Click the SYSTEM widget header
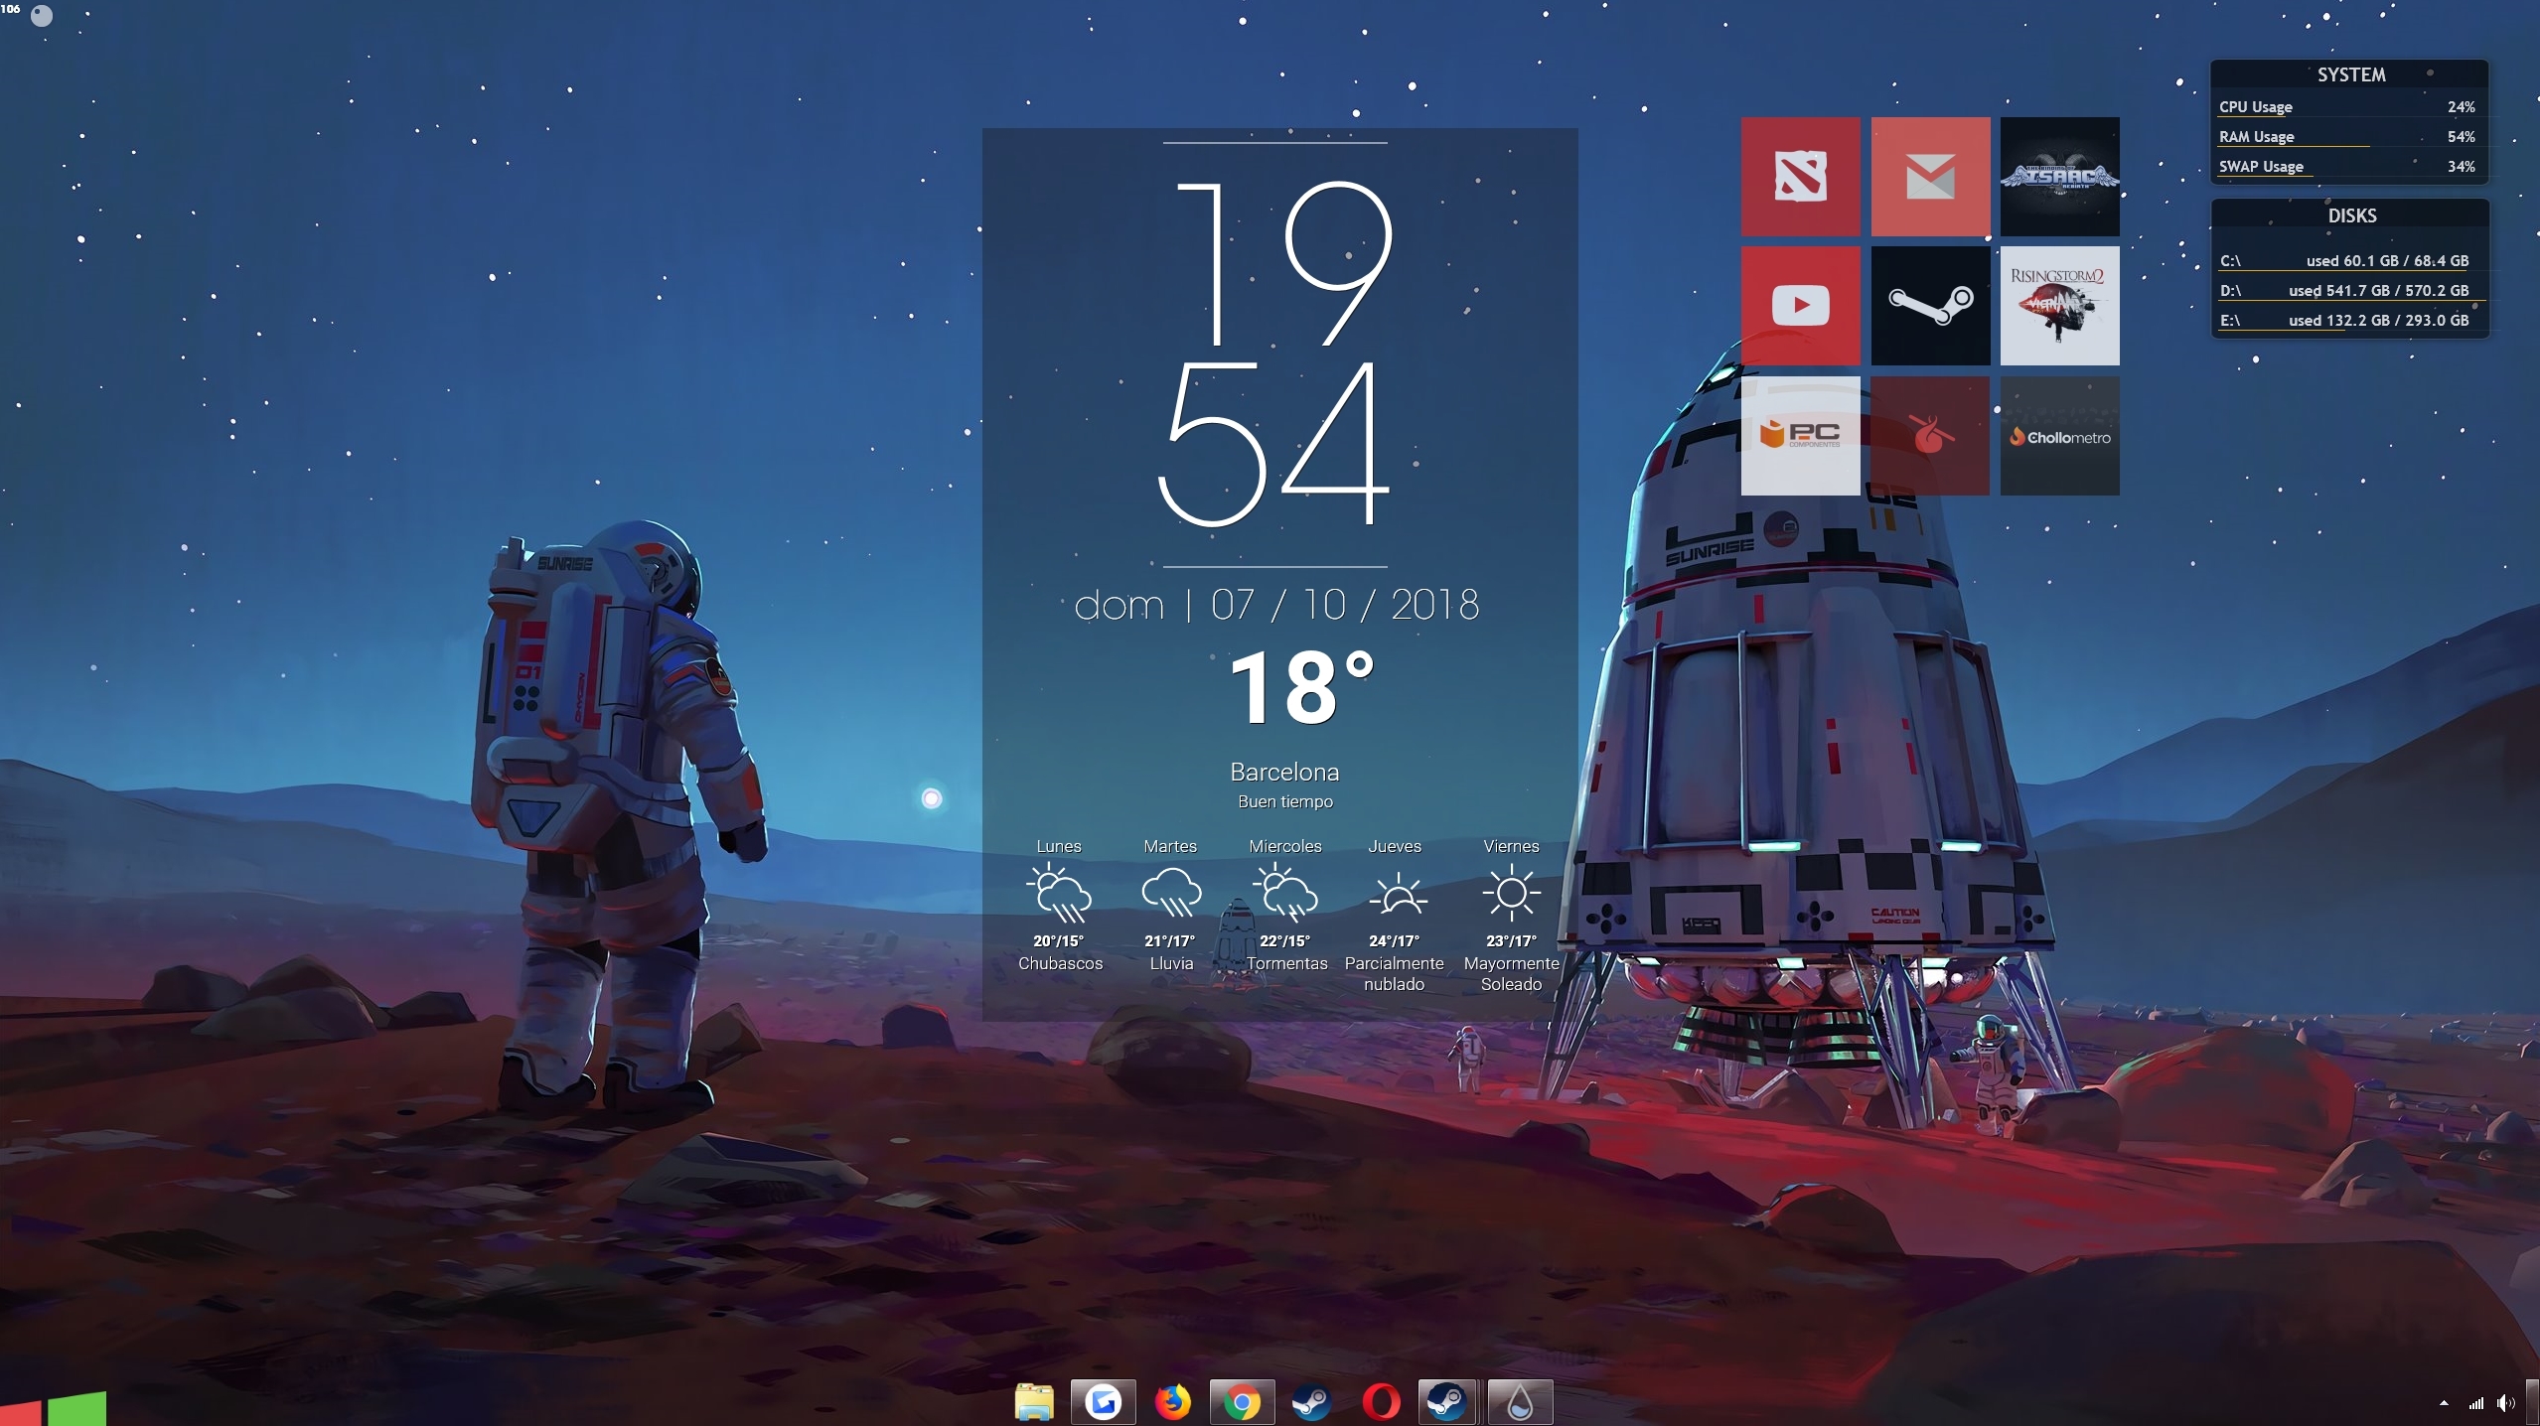The image size is (2540, 1426). pos(2350,74)
